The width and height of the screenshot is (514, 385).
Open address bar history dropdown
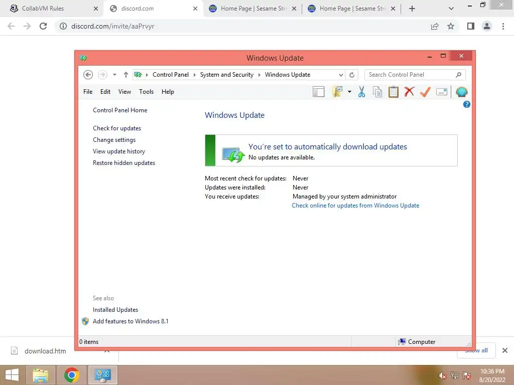click(x=341, y=75)
